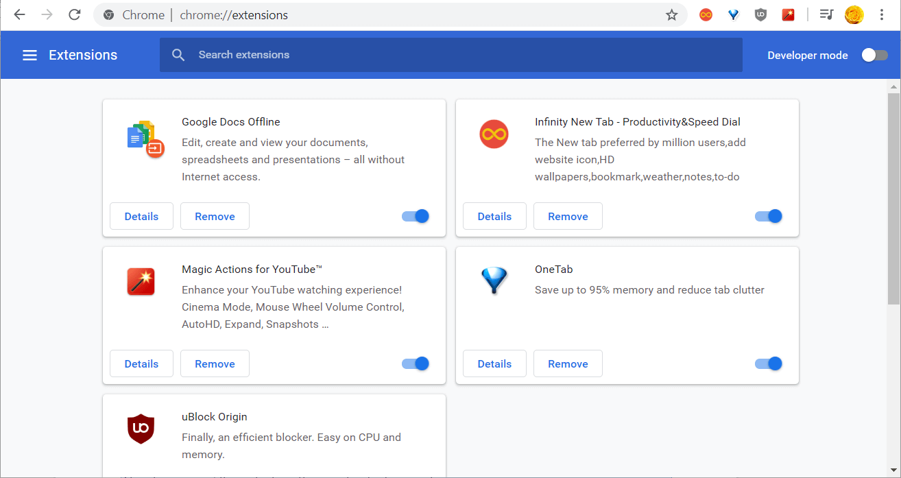The image size is (901, 478).
Task: Go back with the browser back arrow
Action: tap(19, 14)
